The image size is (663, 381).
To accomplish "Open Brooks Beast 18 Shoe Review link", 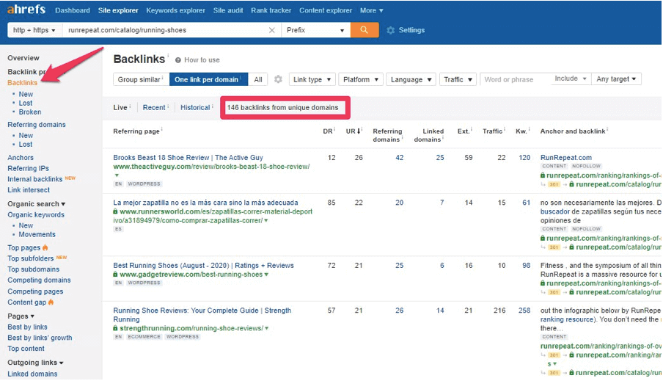I will click(x=188, y=158).
